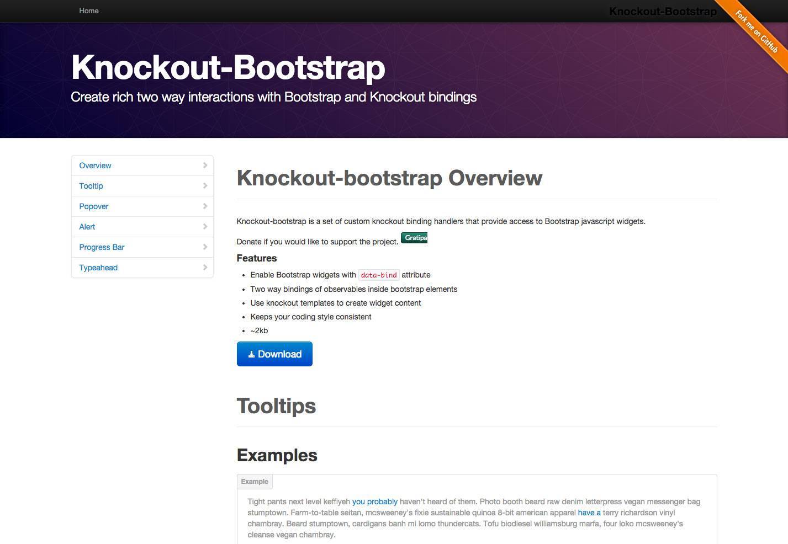Viewport: 788px width, 544px height.
Task: Click the hero subtitle about two way interactions
Action: coord(274,97)
